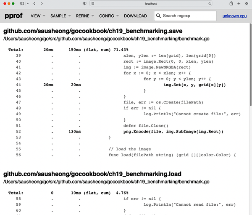Select line 44 img.Set source row
Viewport: 252px width, 215px height.
click(121, 85)
